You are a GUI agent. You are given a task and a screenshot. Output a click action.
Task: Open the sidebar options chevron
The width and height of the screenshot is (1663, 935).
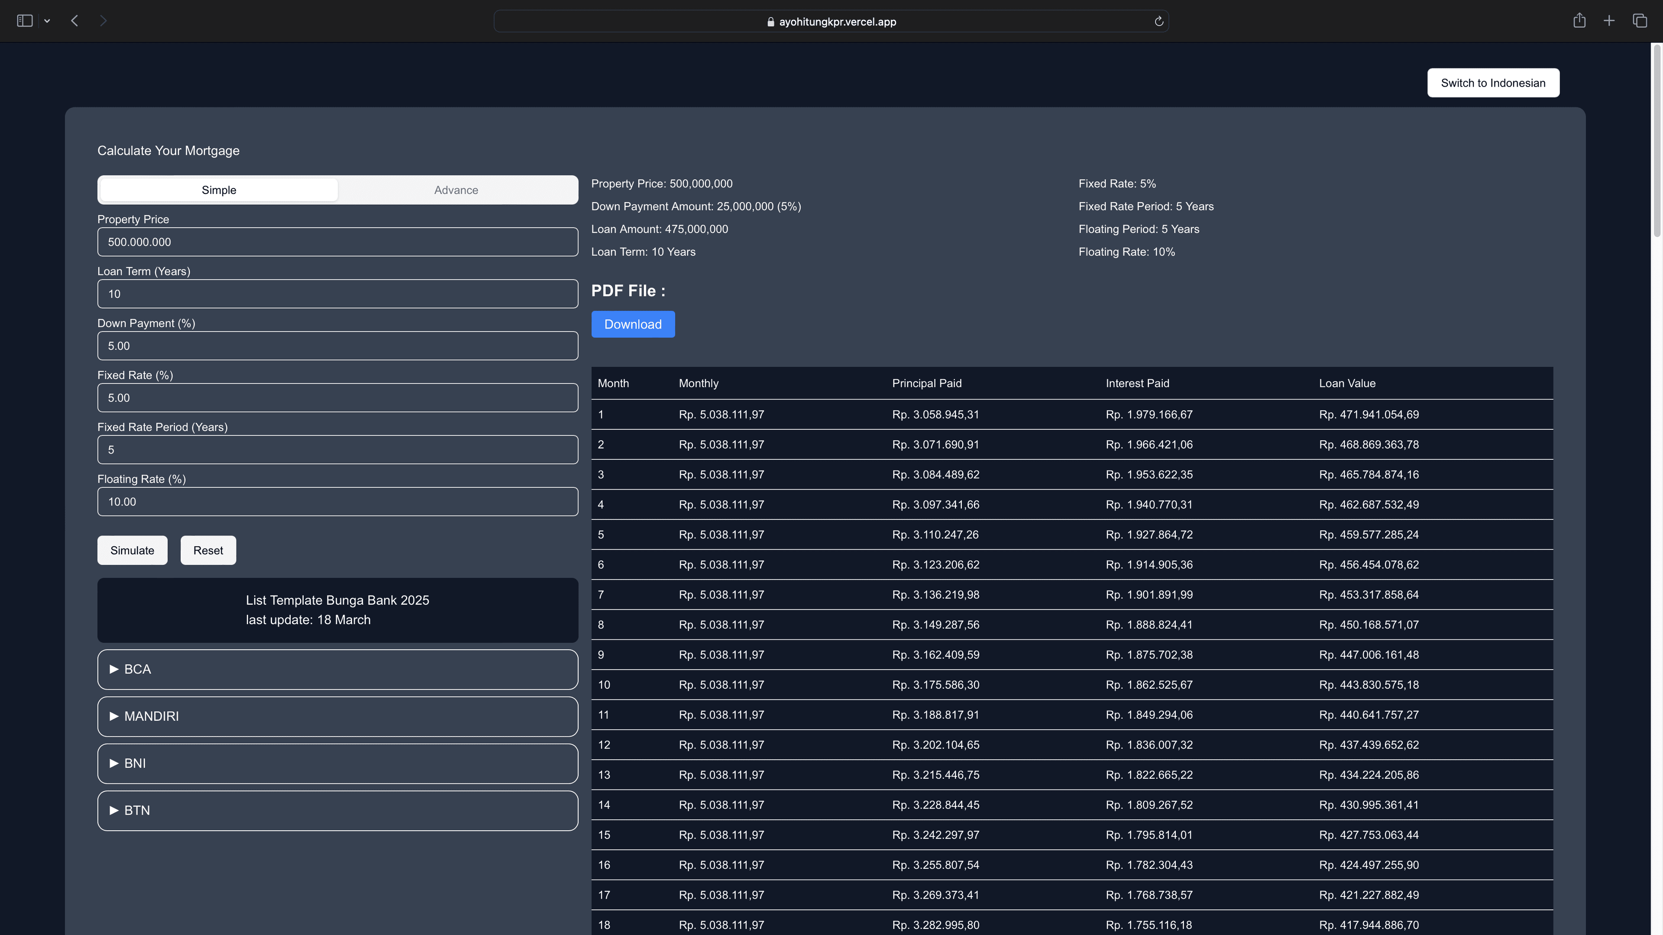pyautogui.click(x=47, y=21)
